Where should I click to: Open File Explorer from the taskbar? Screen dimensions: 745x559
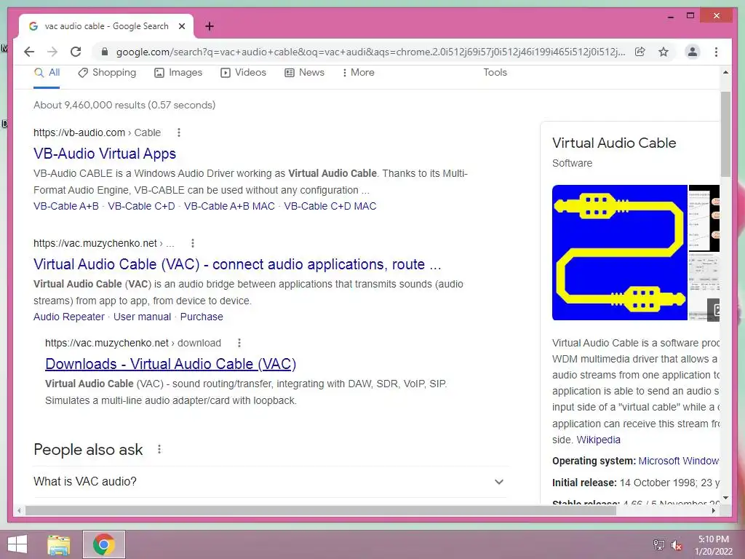(x=59, y=544)
